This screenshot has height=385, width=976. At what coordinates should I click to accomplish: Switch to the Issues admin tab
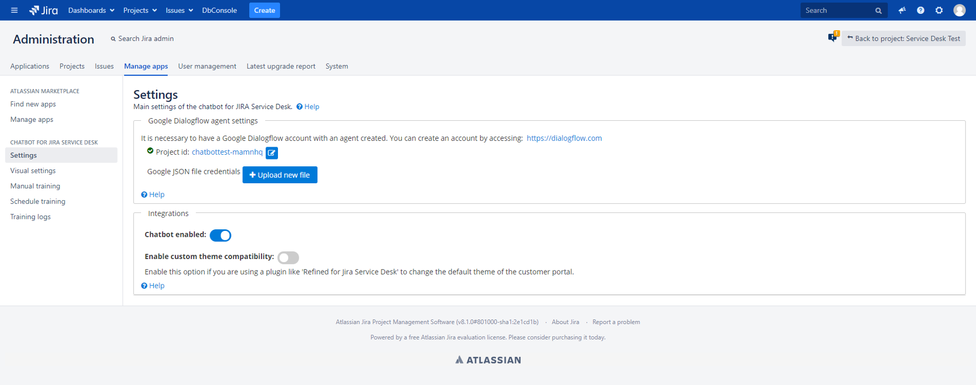104,66
